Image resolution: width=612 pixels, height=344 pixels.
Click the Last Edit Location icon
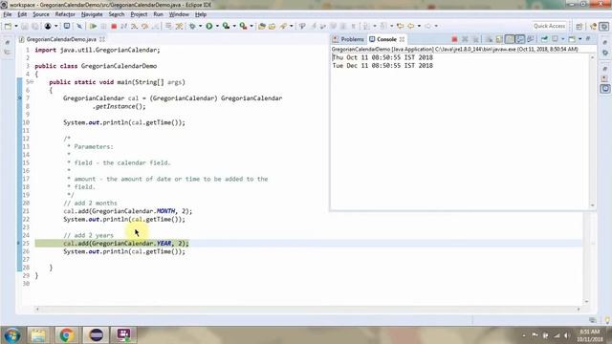coord(400,26)
